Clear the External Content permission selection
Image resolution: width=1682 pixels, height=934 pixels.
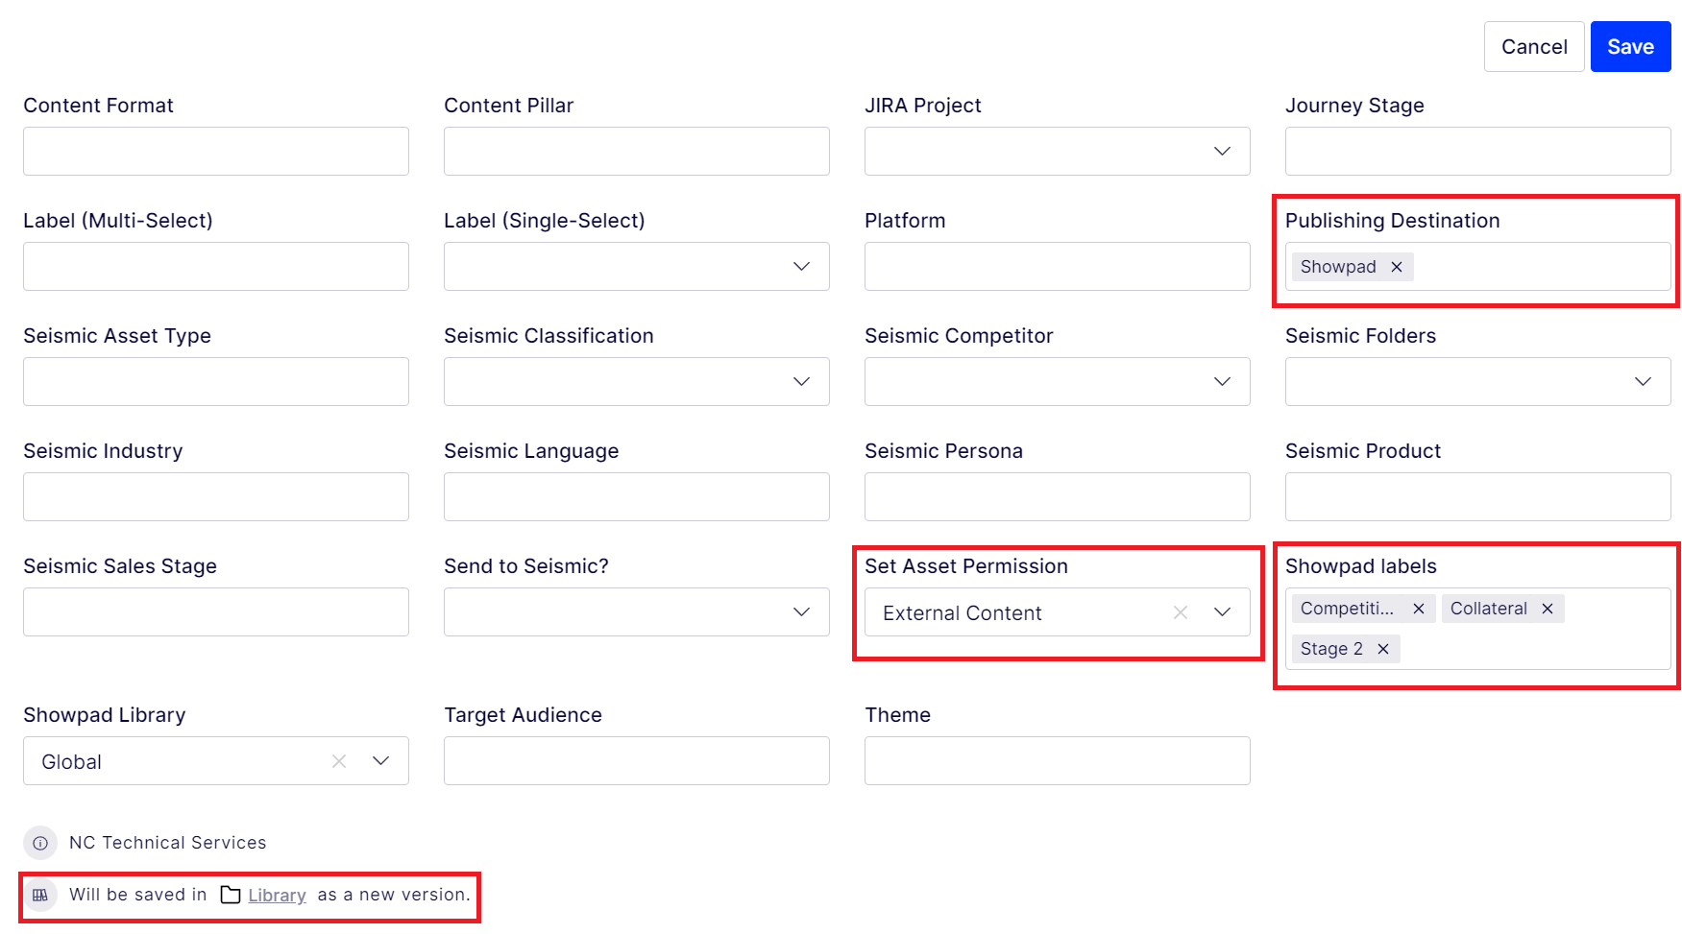[x=1181, y=612]
